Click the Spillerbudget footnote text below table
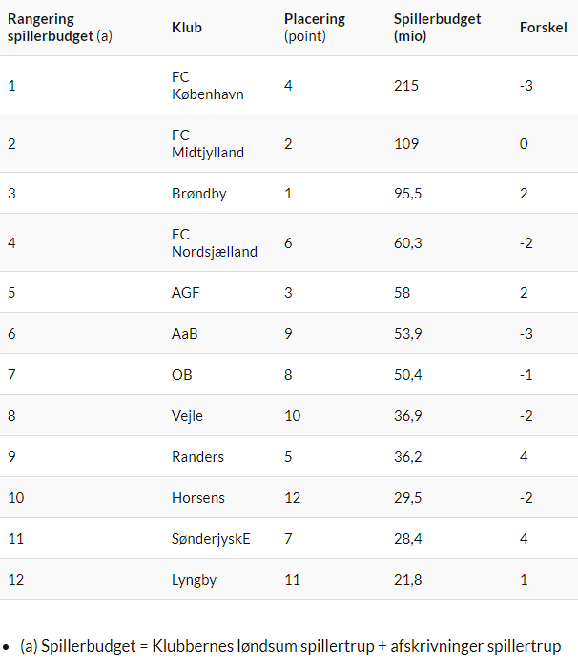This screenshot has height=666, width=578. coord(290,646)
